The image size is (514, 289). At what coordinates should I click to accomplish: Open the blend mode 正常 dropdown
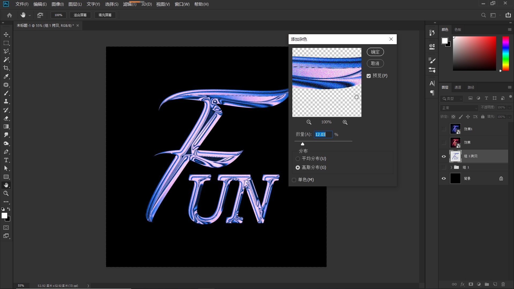coord(459,108)
